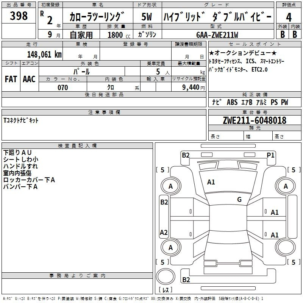Click the 長さ length field

(x=226, y=136)
